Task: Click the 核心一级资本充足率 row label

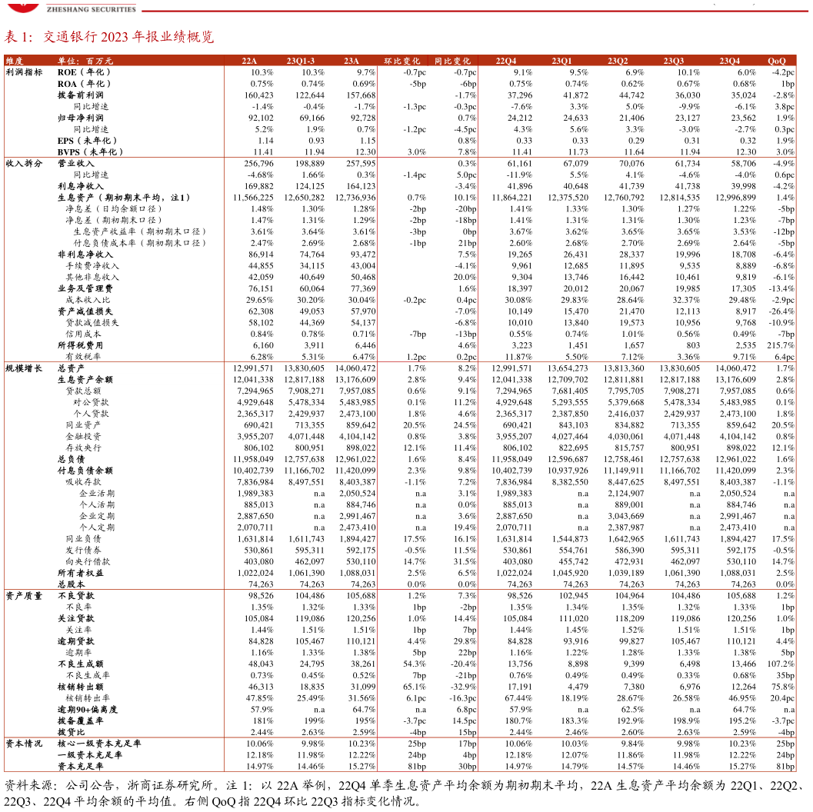Action: (99, 744)
